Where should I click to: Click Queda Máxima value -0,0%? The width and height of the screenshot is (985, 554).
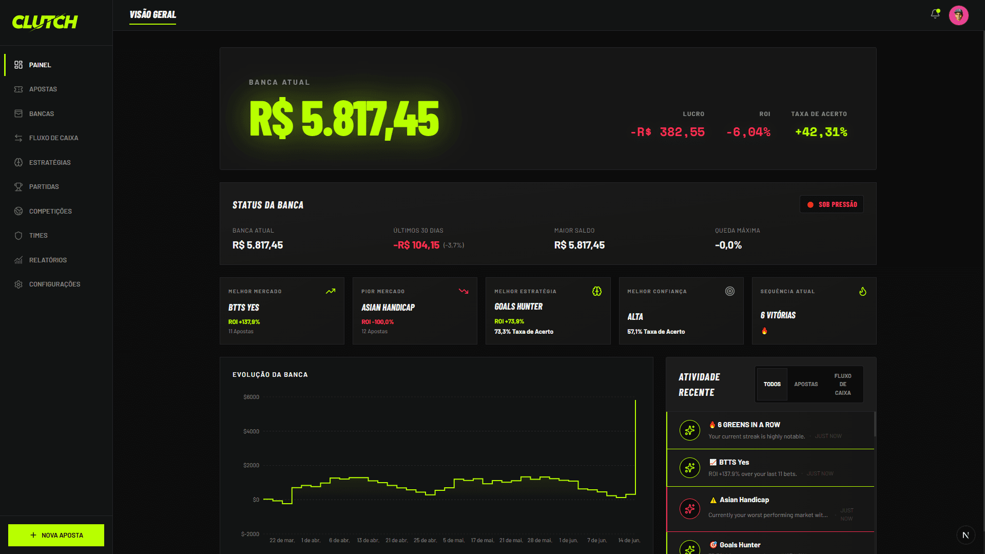(728, 245)
